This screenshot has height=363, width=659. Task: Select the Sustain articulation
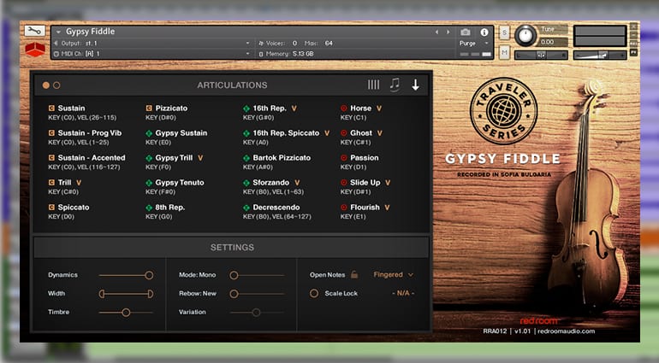tap(71, 108)
